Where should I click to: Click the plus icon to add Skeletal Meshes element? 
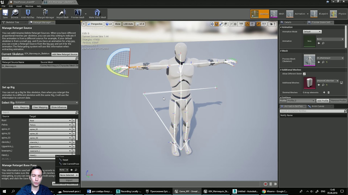point(324,92)
